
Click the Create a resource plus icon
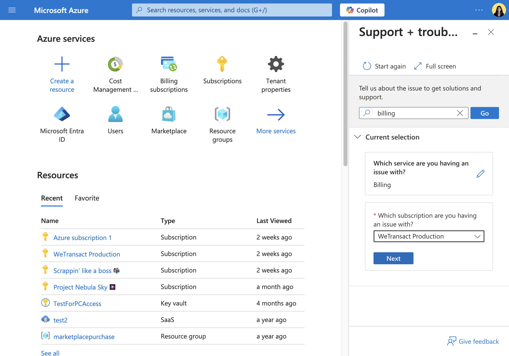tap(62, 64)
